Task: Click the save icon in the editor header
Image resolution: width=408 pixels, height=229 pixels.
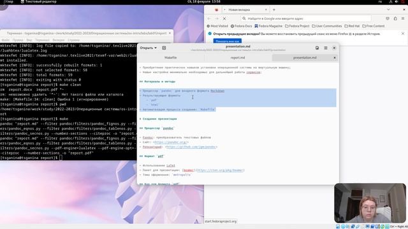Action: pos(317,48)
